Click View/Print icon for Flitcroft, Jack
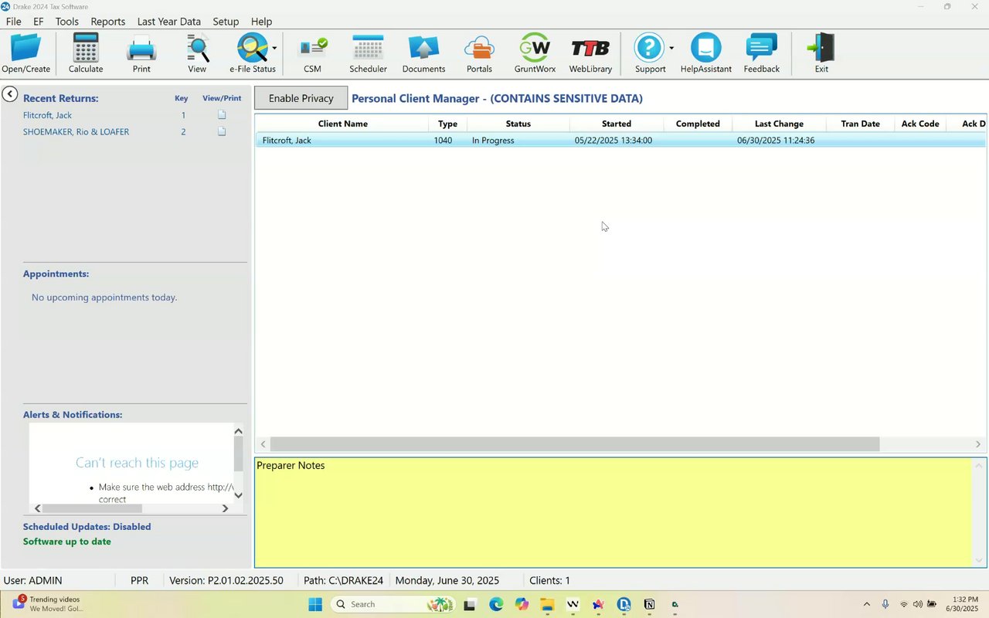This screenshot has width=989, height=618. (222, 115)
